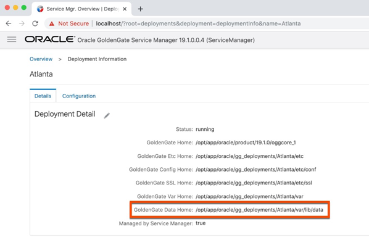
Task: Follow the Overview breadcrumb link
Action: 41,59
